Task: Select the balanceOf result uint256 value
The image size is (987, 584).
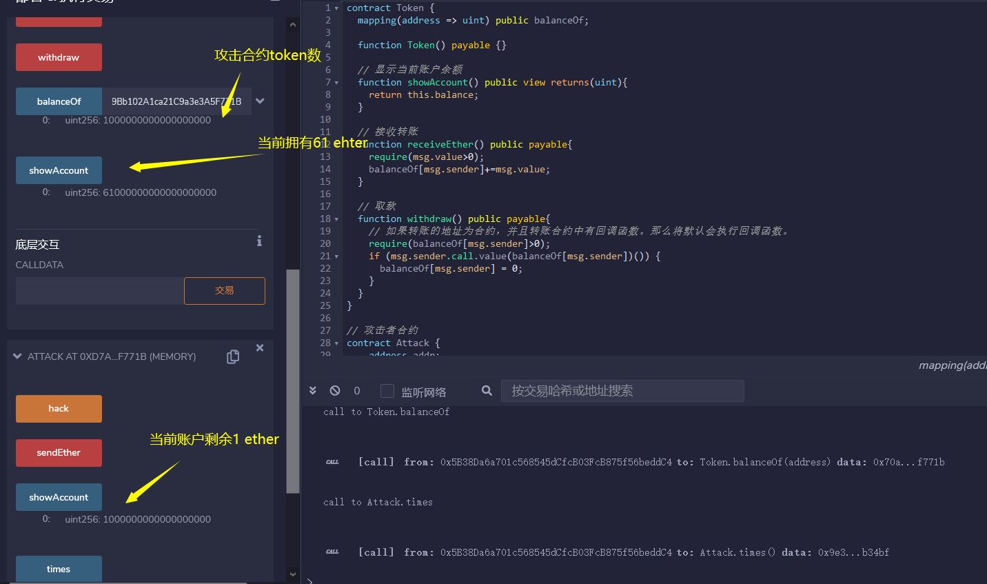Action: pyautogui.click(x=138, y=120)
